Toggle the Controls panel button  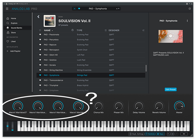point(150,134)
